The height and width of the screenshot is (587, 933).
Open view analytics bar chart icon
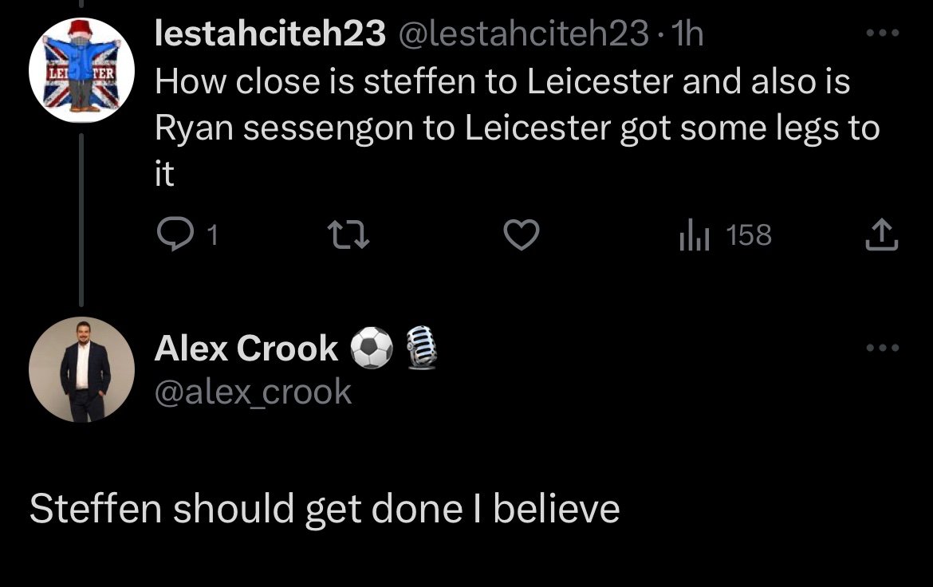694,234
